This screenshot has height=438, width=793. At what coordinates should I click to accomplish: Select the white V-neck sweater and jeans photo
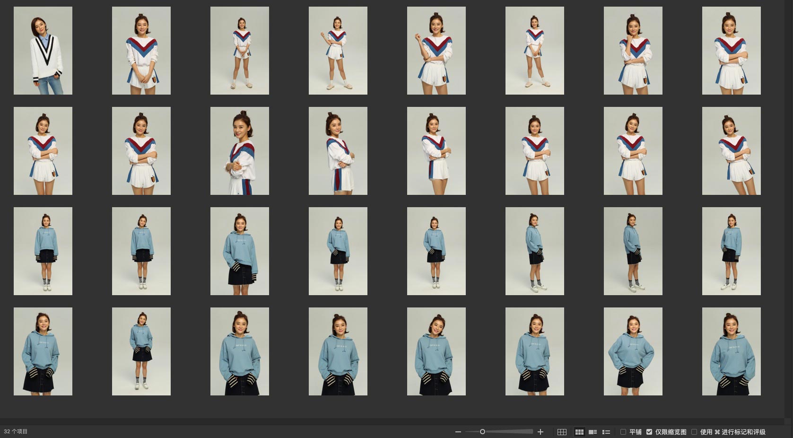(x=43, y=51)
